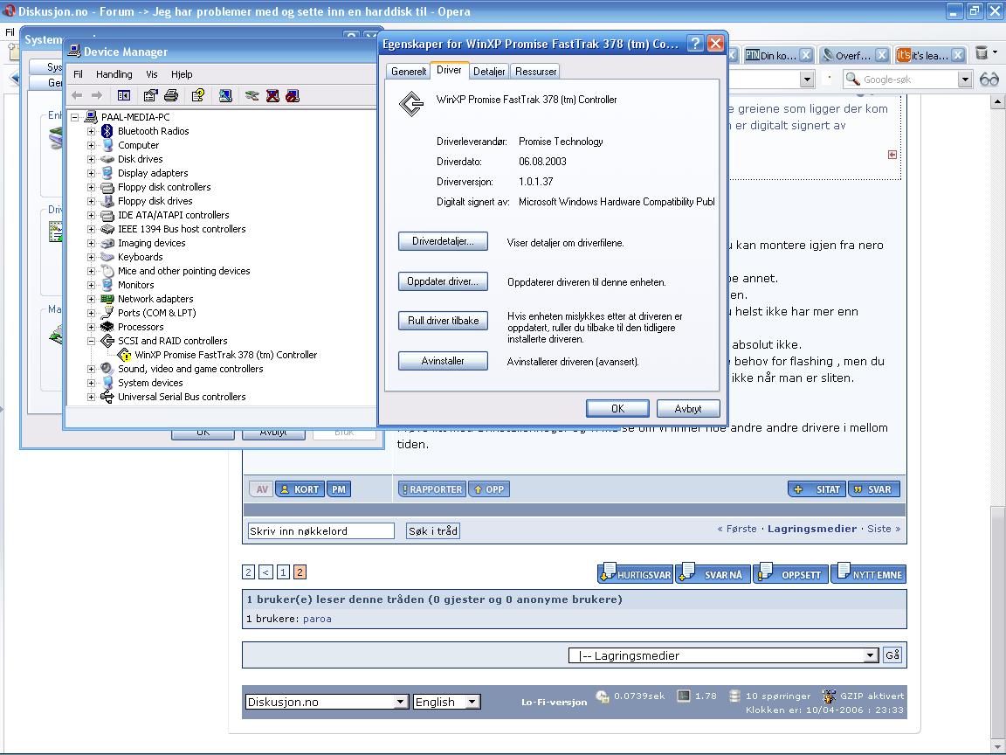Click the red arrow icon in the quote box

tap(892, 155)
